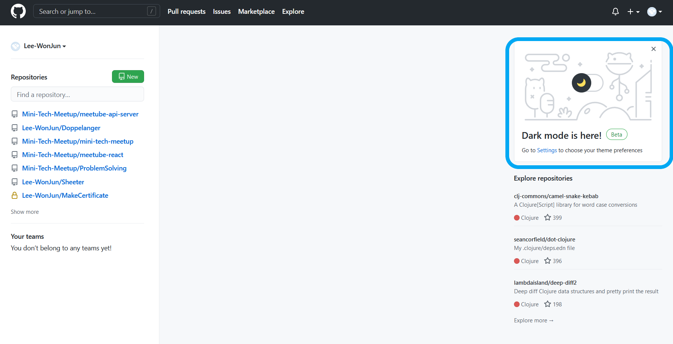Click 'A Clojure[Script] library for word case conversions'
The width and height of the screenshot is (673, 344).
click(x=576, y=205)
